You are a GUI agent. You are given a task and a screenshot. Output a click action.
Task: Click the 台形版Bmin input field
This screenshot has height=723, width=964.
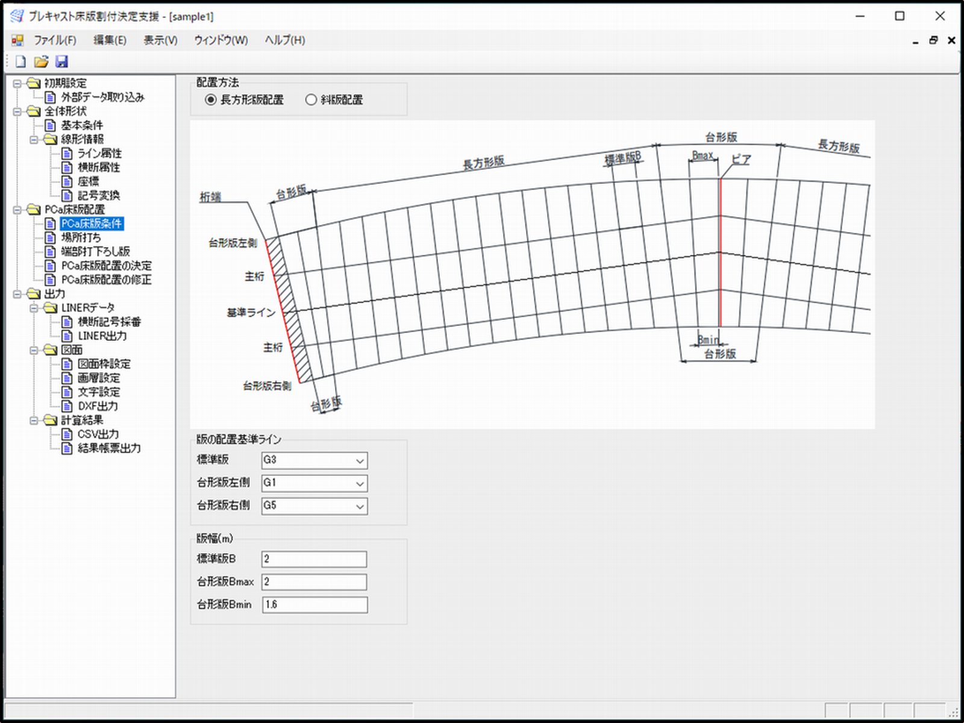315,605
